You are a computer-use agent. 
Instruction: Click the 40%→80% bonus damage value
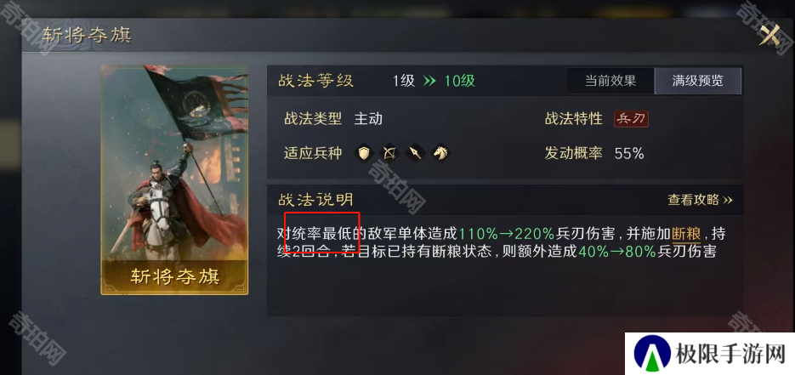click(x=617, y=252)
